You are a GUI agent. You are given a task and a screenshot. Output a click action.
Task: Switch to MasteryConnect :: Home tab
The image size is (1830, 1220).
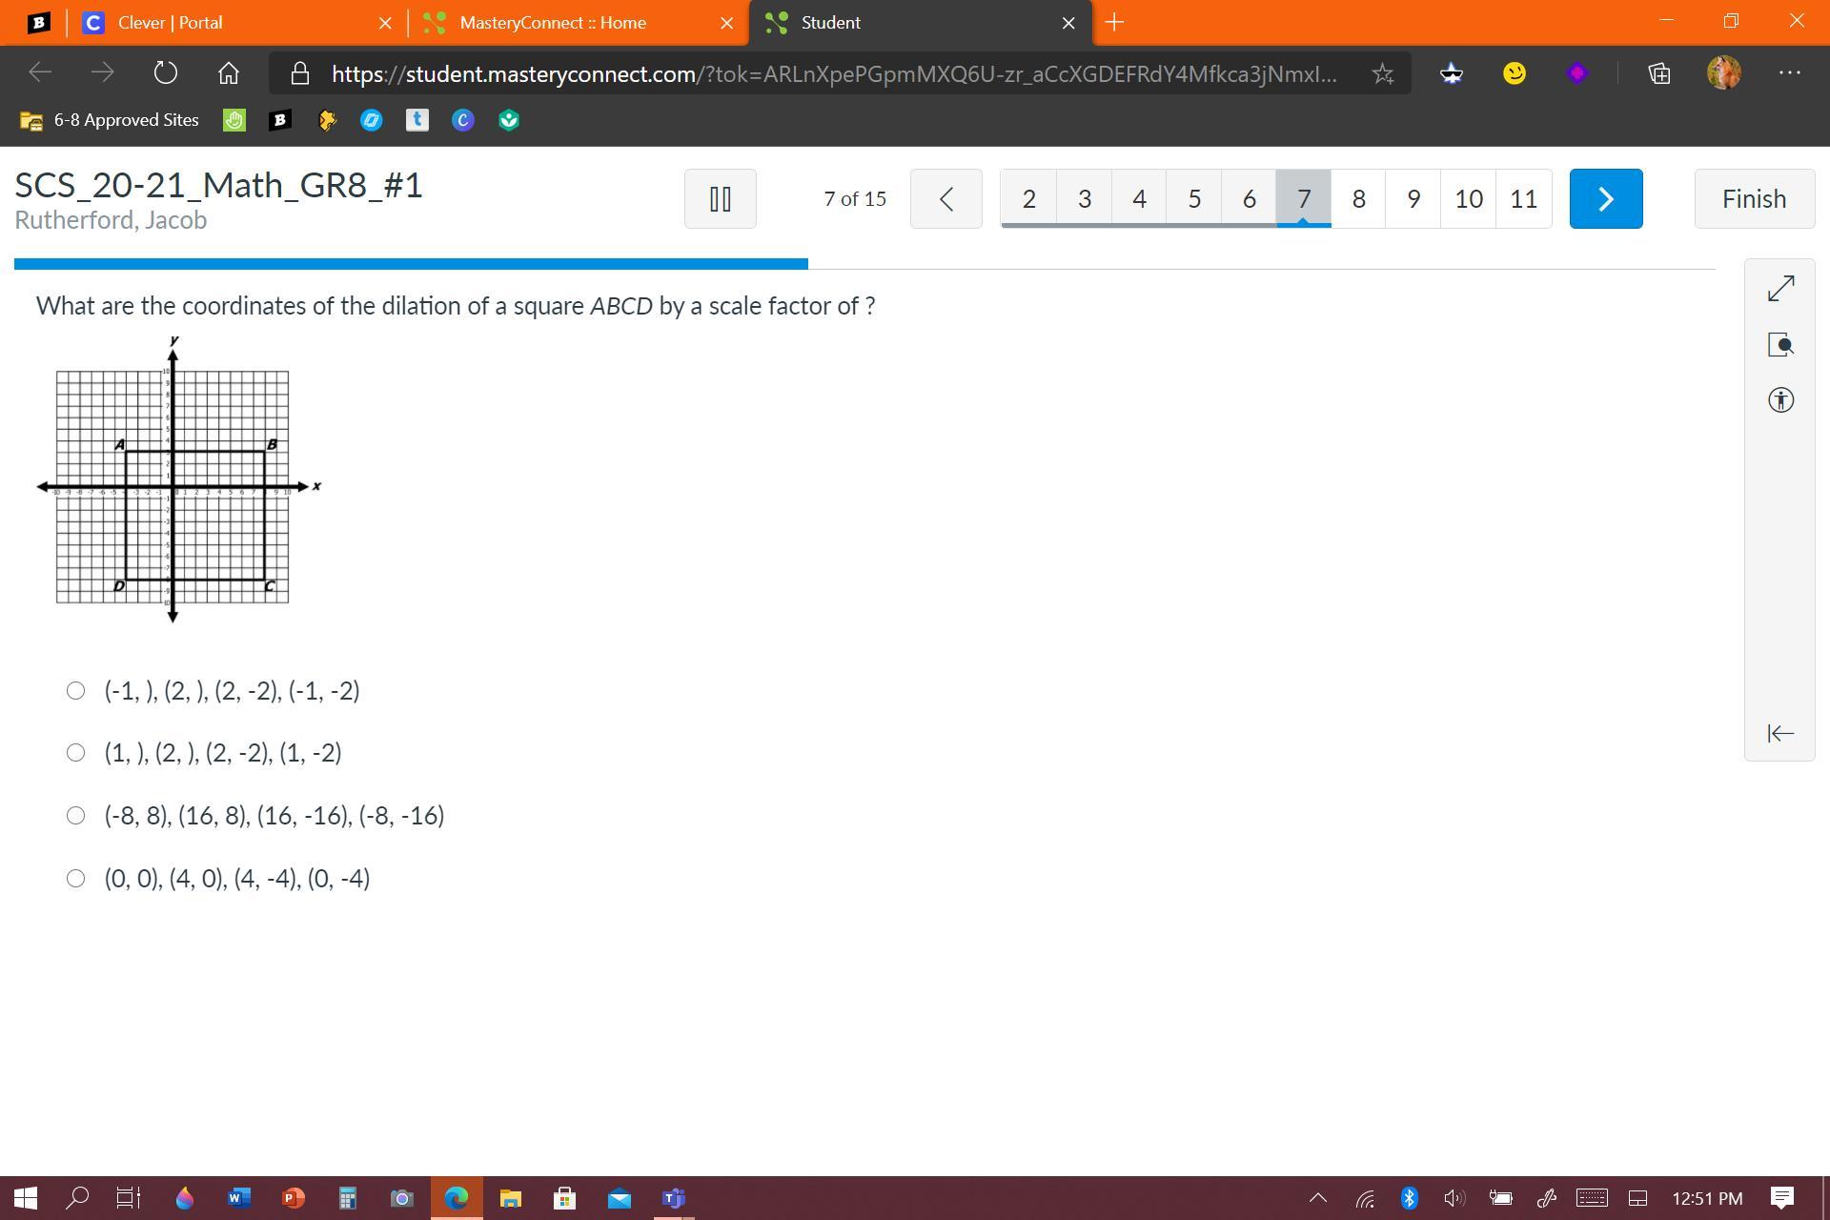[553, 22]
